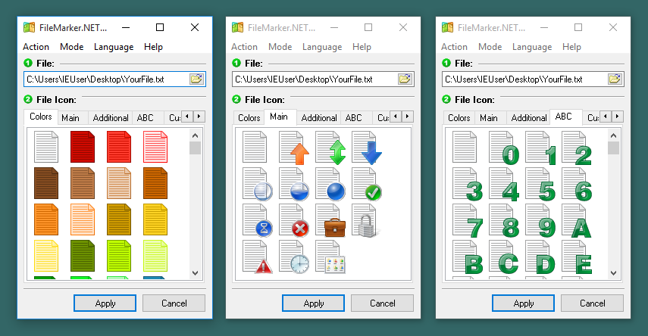Choose the green up-down arrow file icon
The image size is (648, 336).
pyautogui.click(x=330, y=148)
